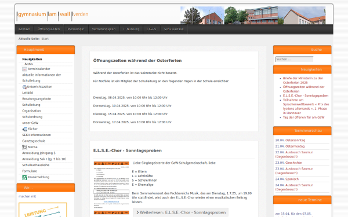348x217 pixels.
Task: Click the clock icon beside Unterrichtszeiten
Action: 24,87
